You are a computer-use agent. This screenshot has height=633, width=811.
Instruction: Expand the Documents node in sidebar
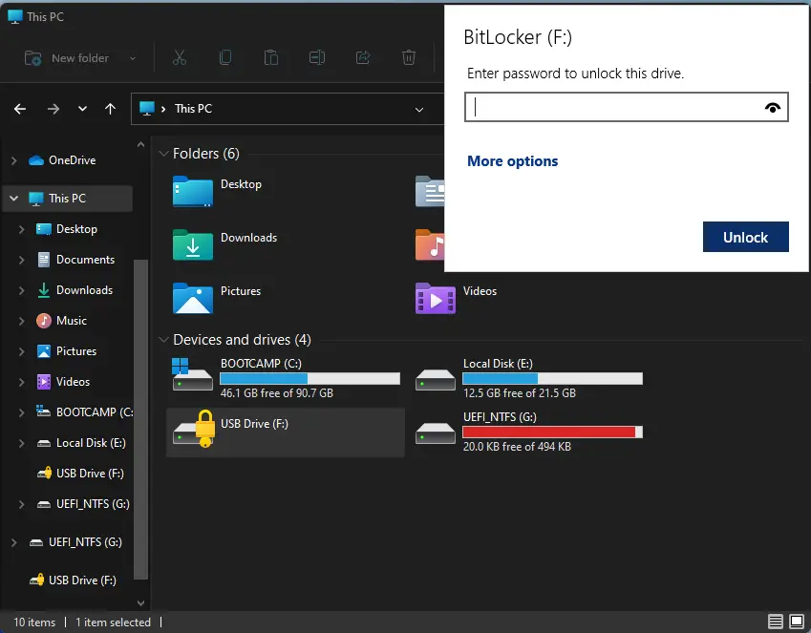(x=21, y=260)
